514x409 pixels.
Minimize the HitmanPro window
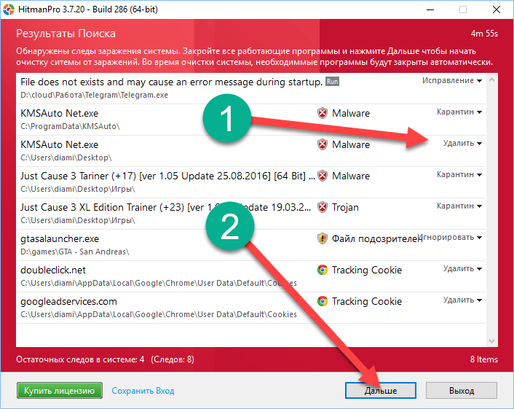pyautogui.click(x=430, y=9)
